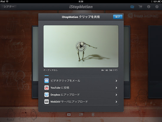Select YouTube に投稿 option
The height and width of the screenshot is (122, 162).
[81, 88]
